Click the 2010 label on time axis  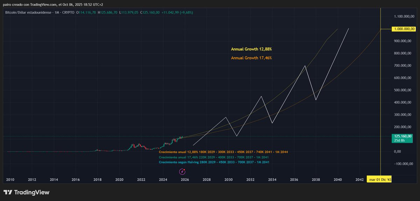(x=10, y=180)
